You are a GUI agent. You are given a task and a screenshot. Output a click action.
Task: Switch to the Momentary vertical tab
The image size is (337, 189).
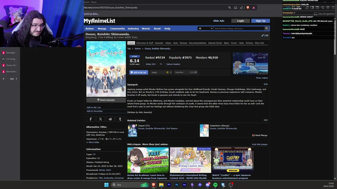click(10, 71)
